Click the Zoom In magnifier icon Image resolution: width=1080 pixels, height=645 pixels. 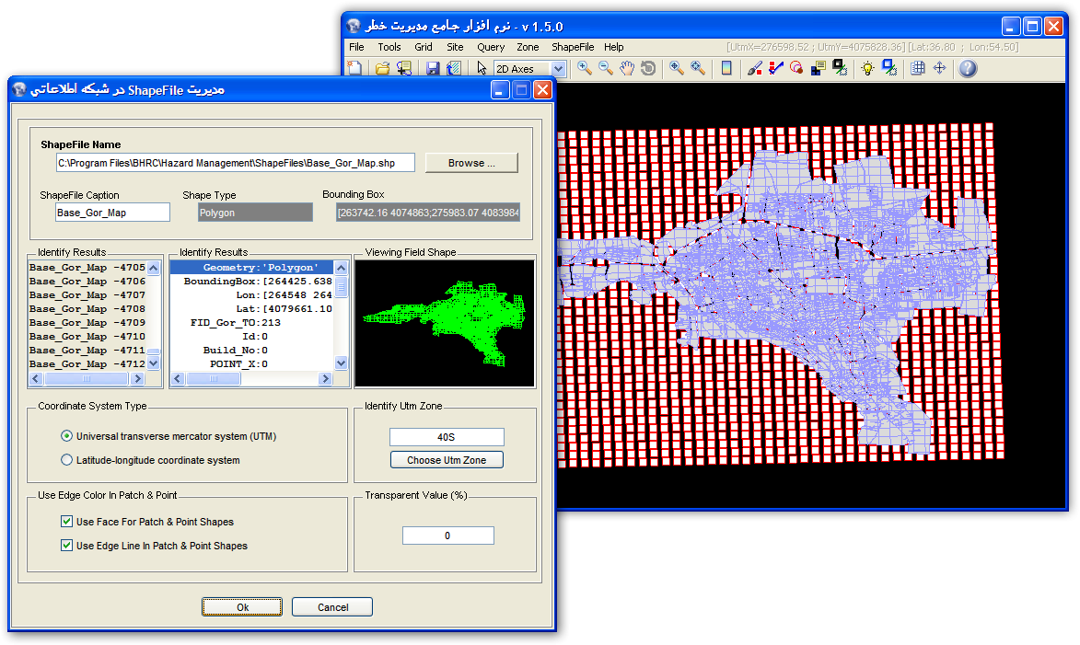[584, 68]
